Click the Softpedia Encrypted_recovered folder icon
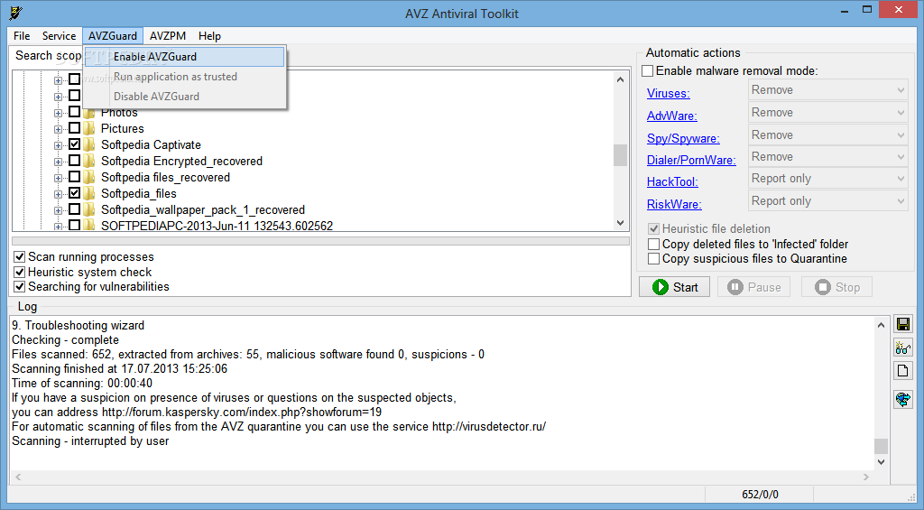 point(89,161)
